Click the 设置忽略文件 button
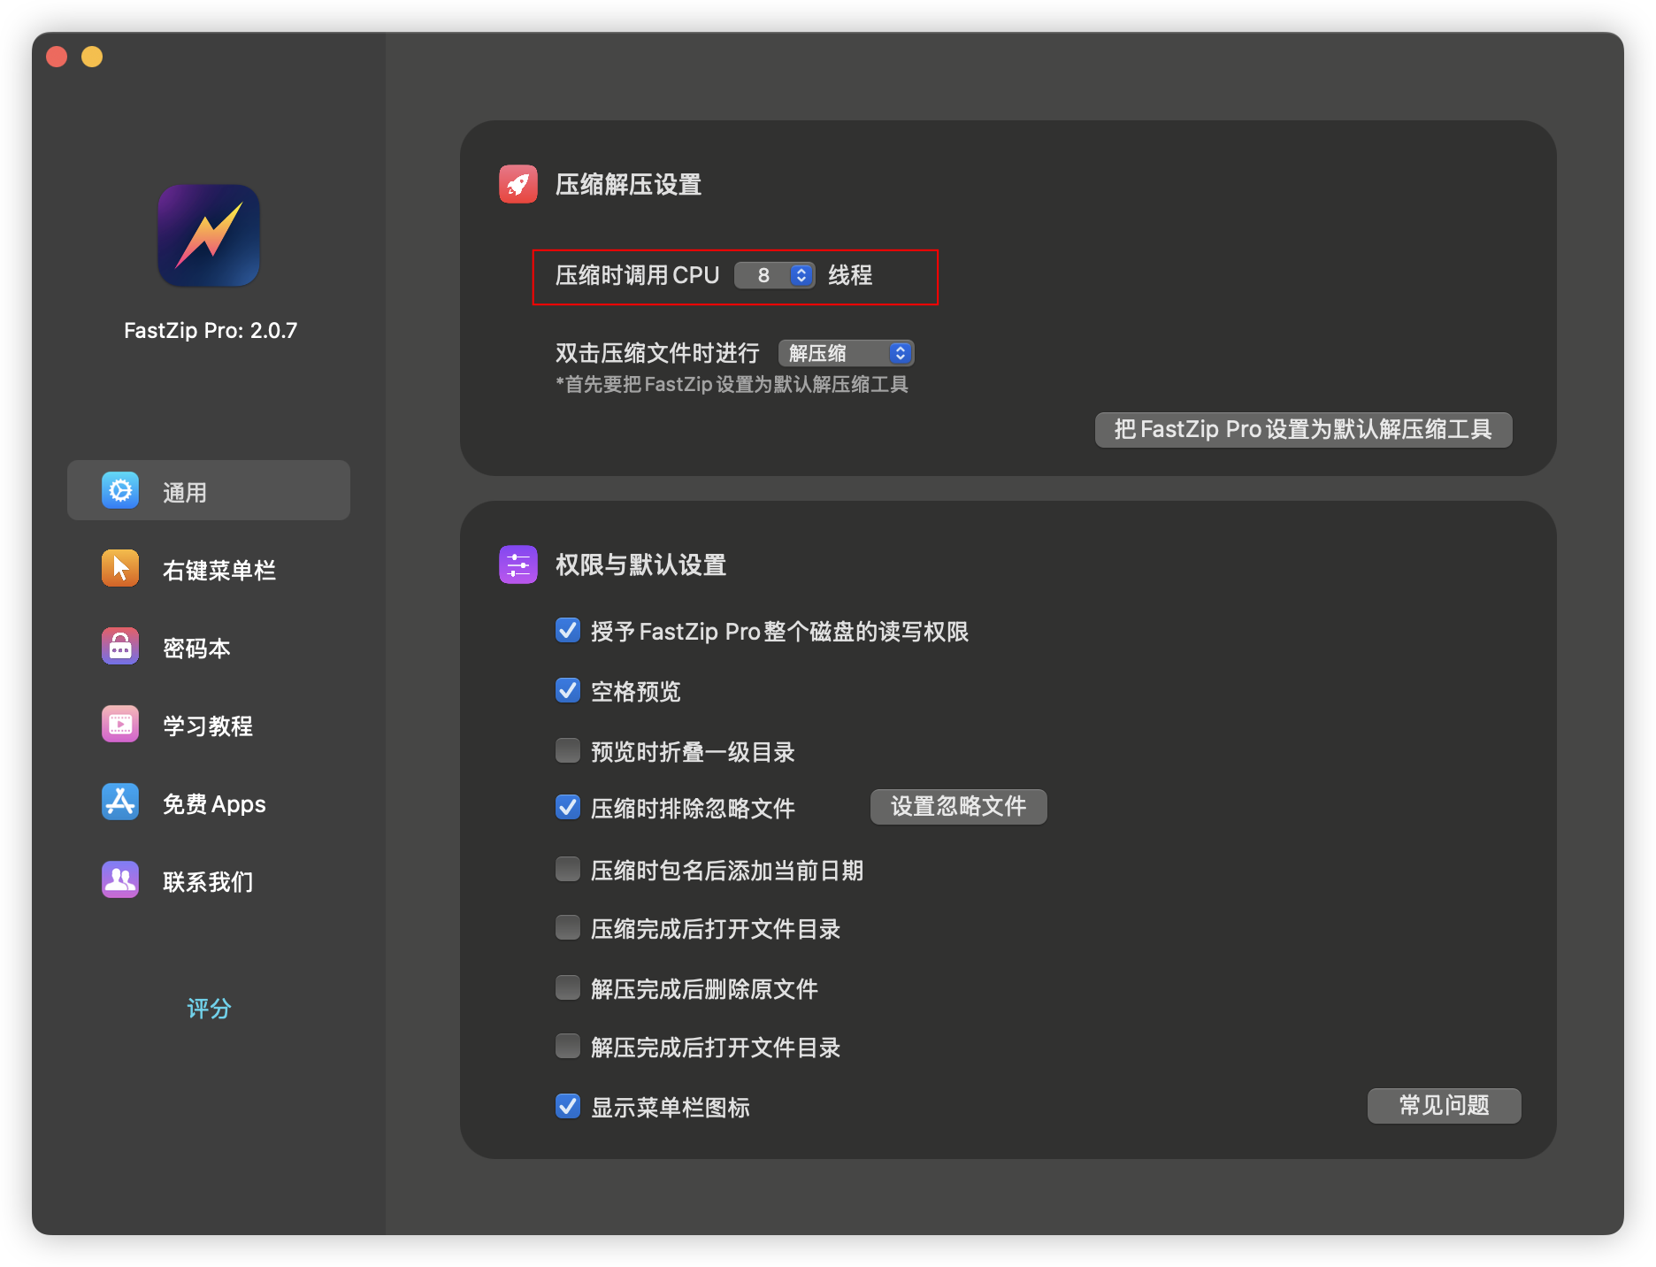 pyautogui.click(x=958, y=807)
